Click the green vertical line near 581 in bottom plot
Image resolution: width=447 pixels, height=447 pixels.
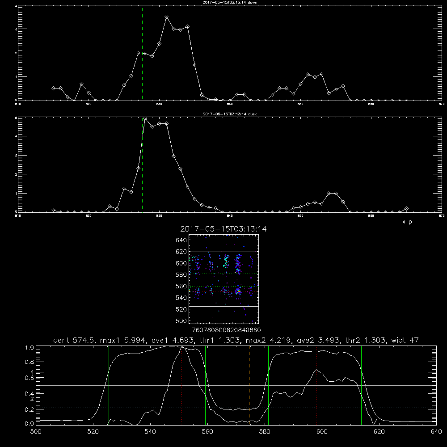click(268, 385)
